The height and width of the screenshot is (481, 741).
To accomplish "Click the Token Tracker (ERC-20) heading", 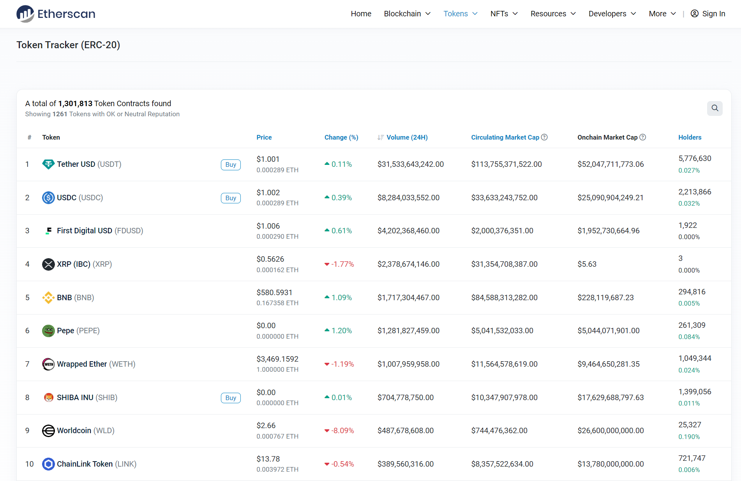I will click(x=68, y=45).
